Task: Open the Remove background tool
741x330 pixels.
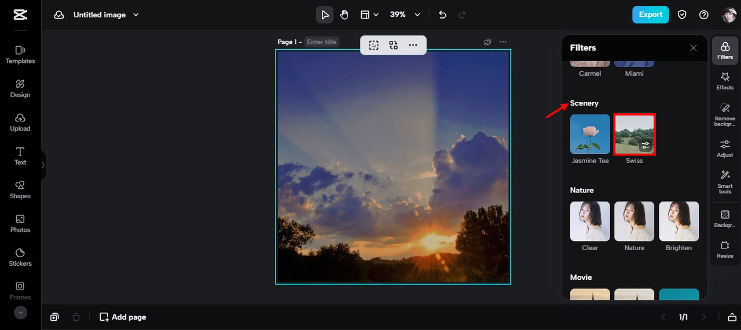Action: (725, 114)
